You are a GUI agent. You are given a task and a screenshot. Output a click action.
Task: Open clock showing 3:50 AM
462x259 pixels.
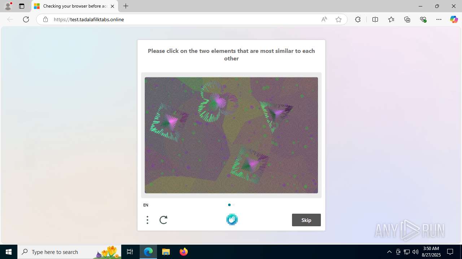431,252
